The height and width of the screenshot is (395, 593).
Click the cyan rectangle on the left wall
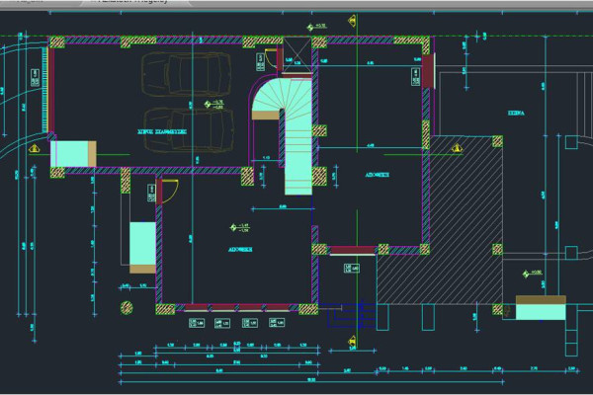[x=70, y=154]
